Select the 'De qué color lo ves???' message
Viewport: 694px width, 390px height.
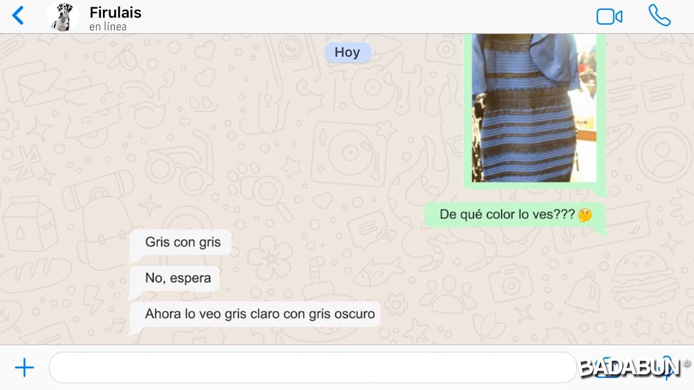[x=515, y=214]
